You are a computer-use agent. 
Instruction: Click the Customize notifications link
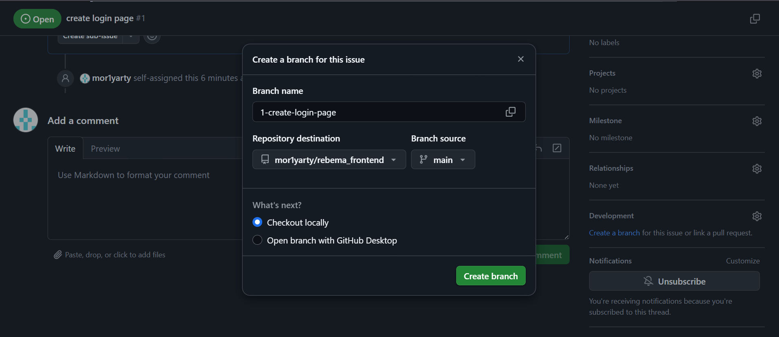pyautogui.click(x=742, y=261)
